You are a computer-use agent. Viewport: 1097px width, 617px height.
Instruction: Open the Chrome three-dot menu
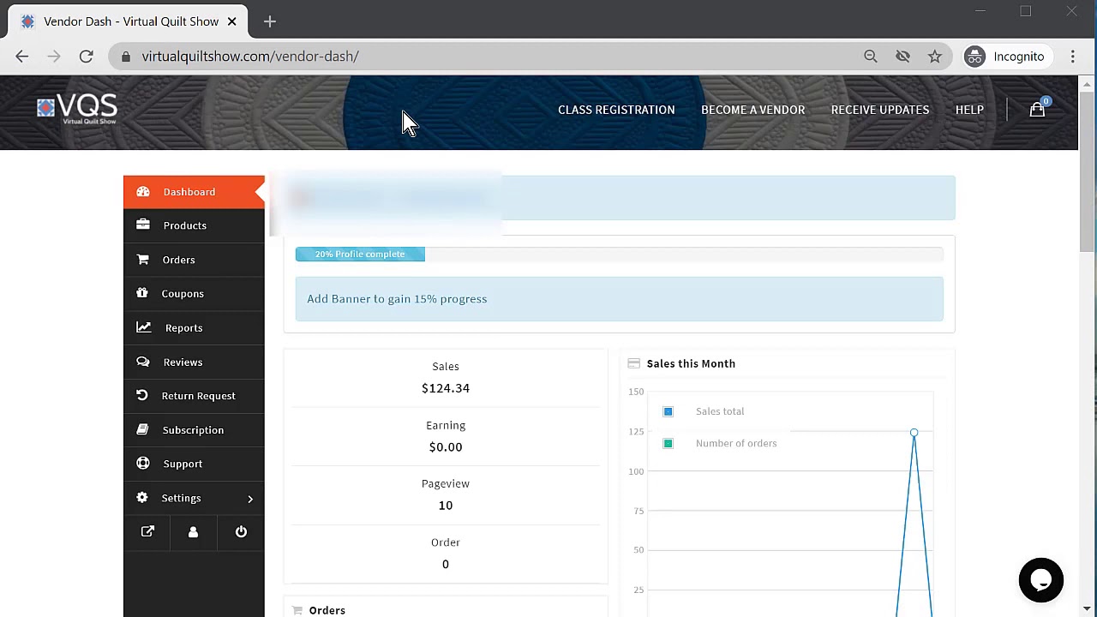1073,57
